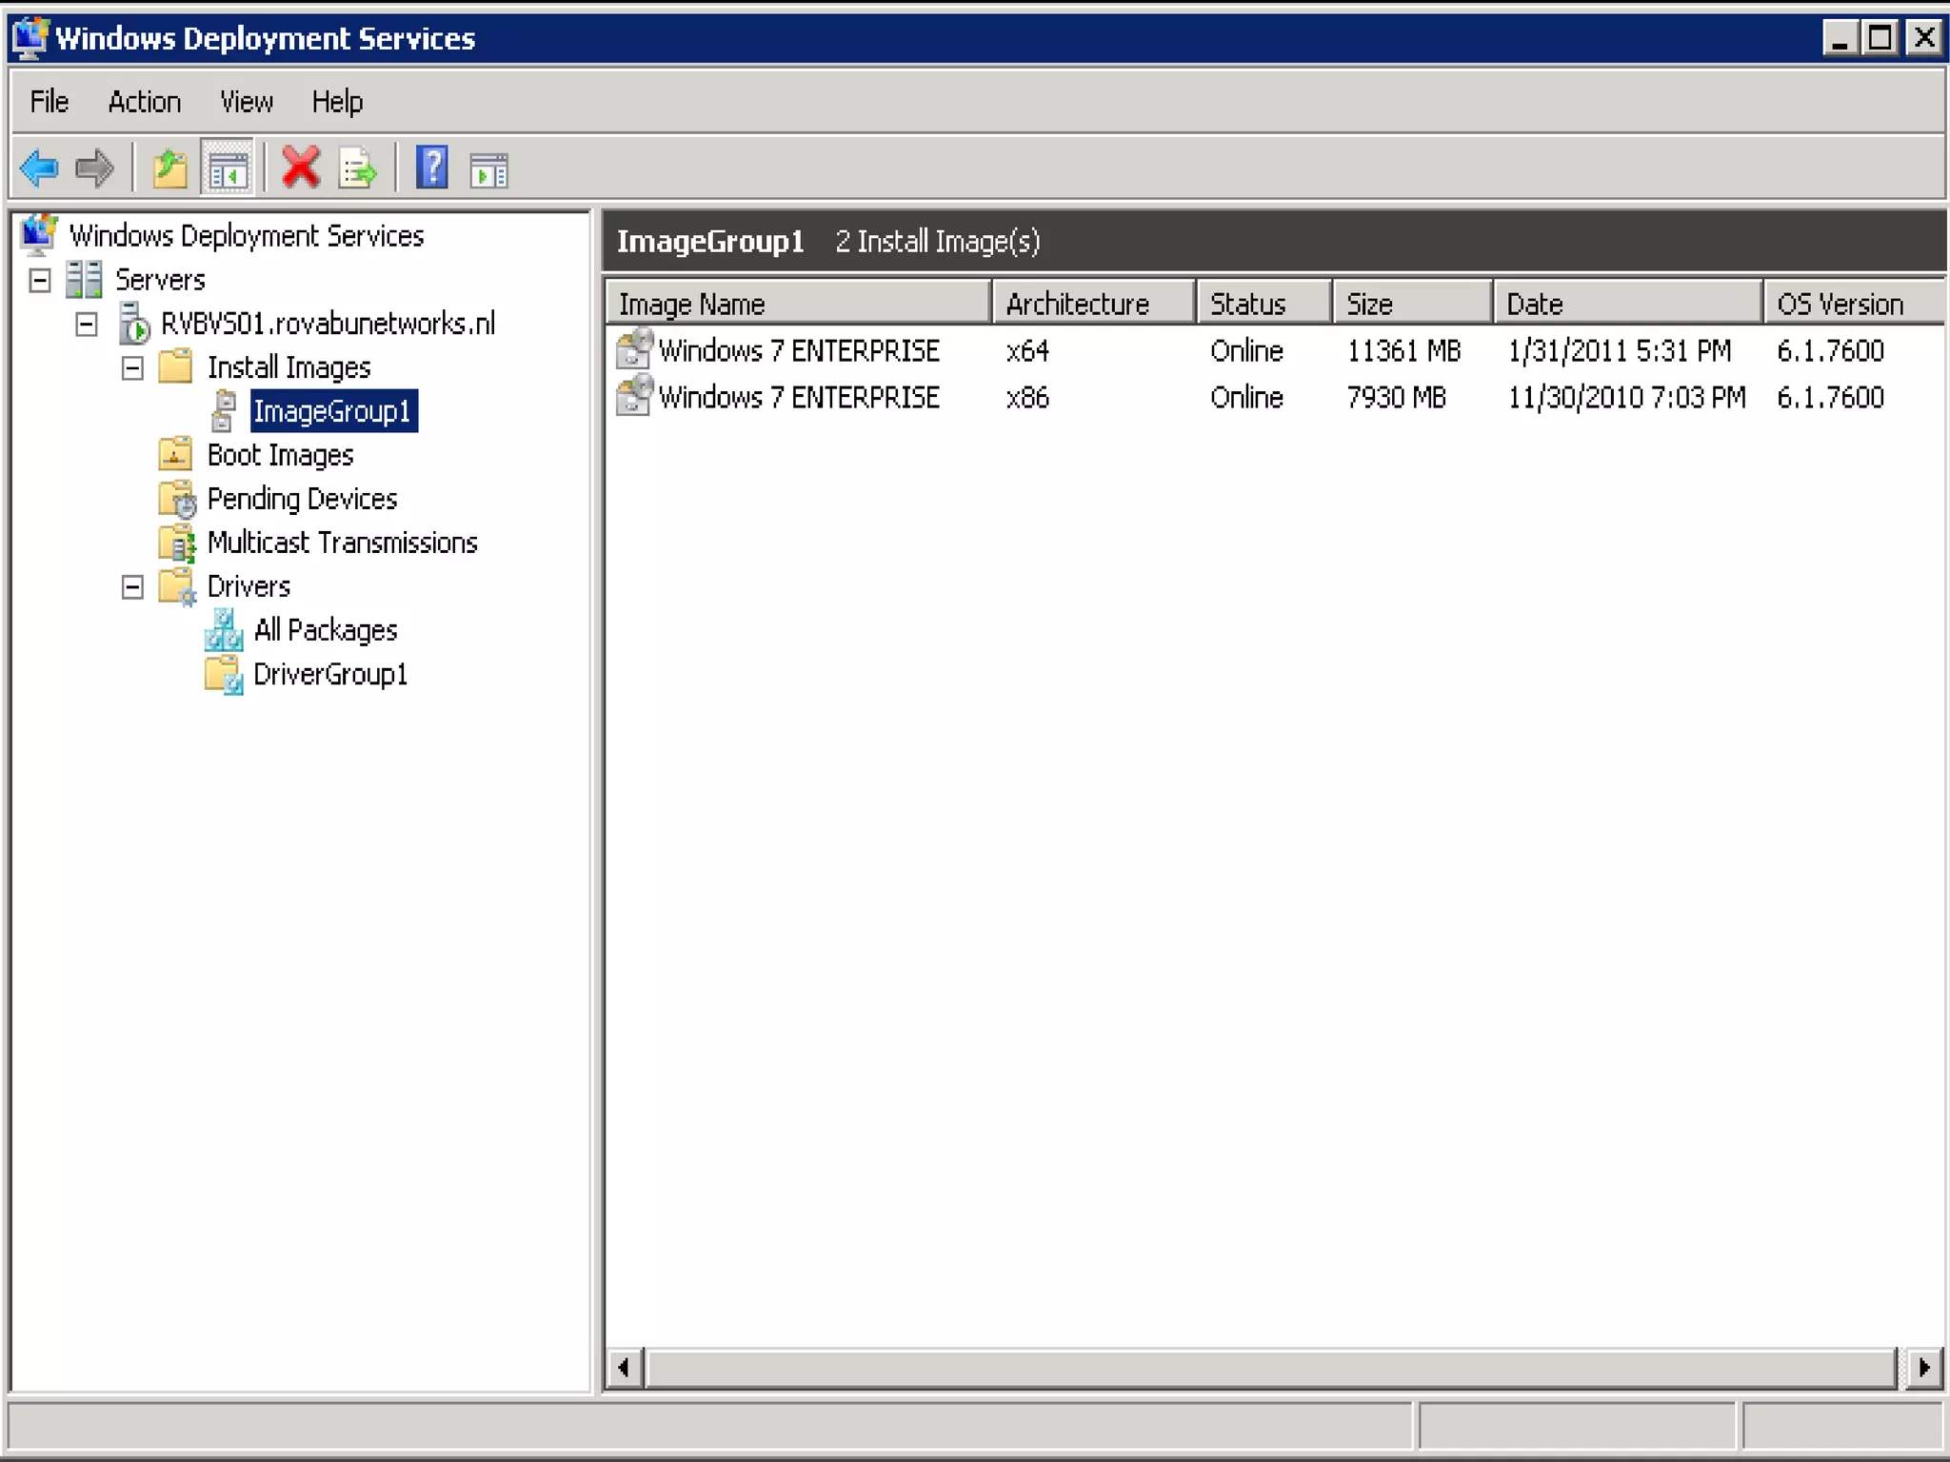Screen dimensions: 1950x1462
Task: Select the Windows 7 ENTERPRISE x64 image row
Action: point(798,350)
